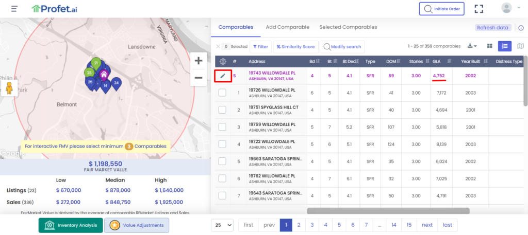528x235 pixels.
Task: Switch to grid card view
Action: 490,46
